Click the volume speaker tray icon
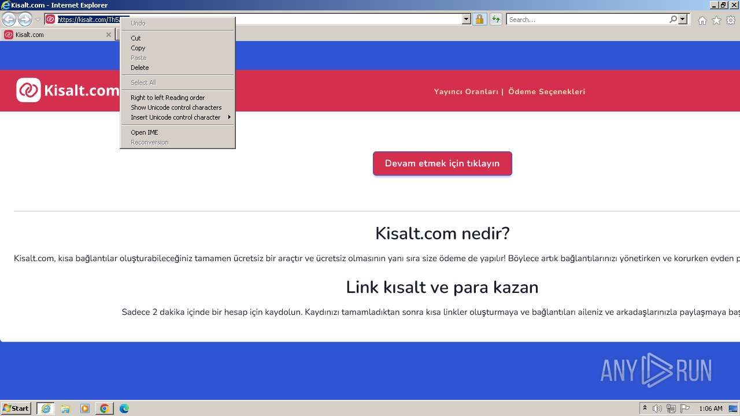740x416 pixels. click(657, 408)
